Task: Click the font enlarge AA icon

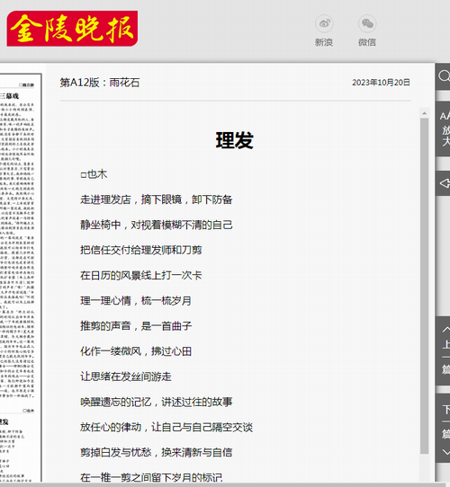Action: (445, 116)
